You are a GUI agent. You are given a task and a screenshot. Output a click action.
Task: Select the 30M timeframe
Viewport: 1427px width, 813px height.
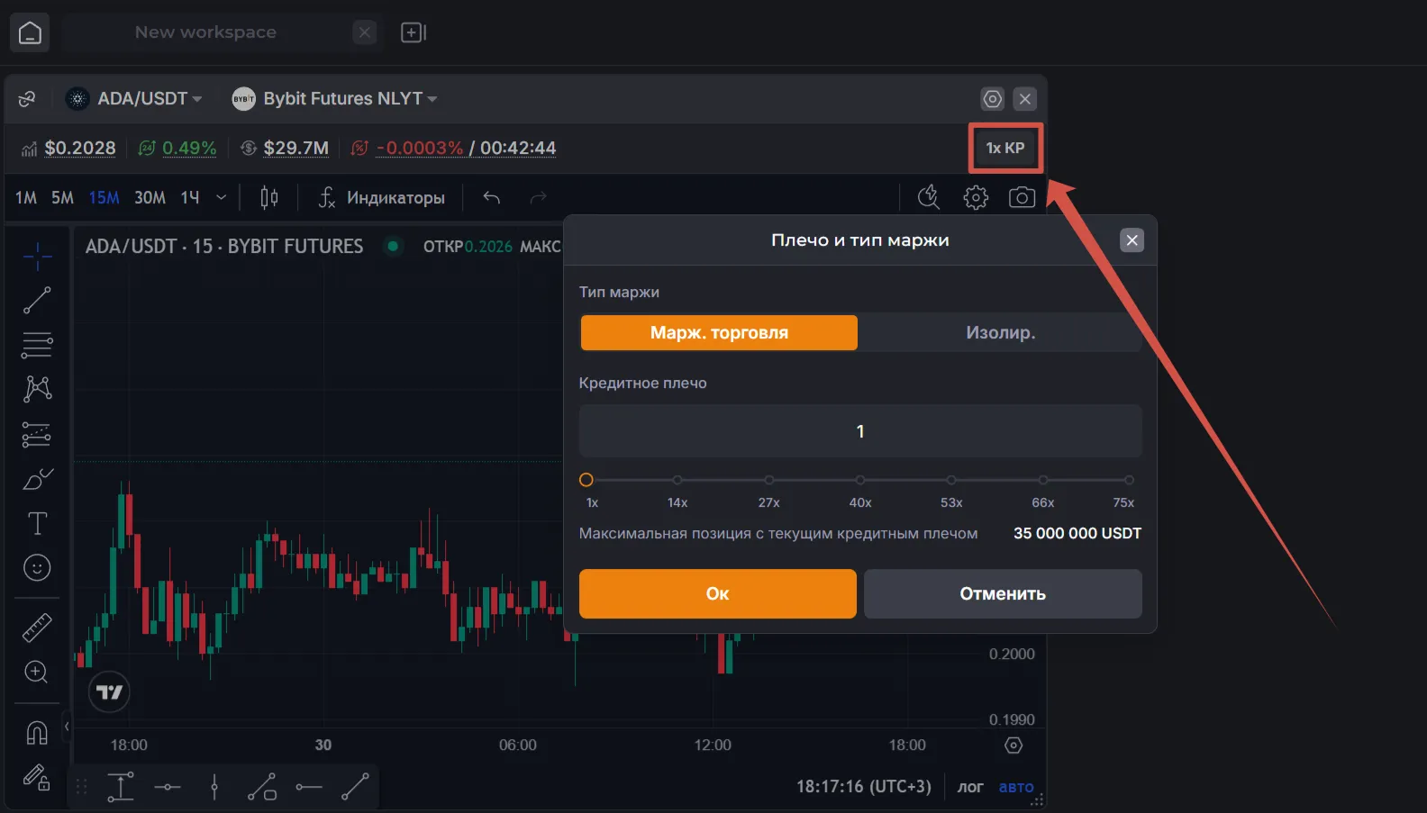tap(150, 197)
